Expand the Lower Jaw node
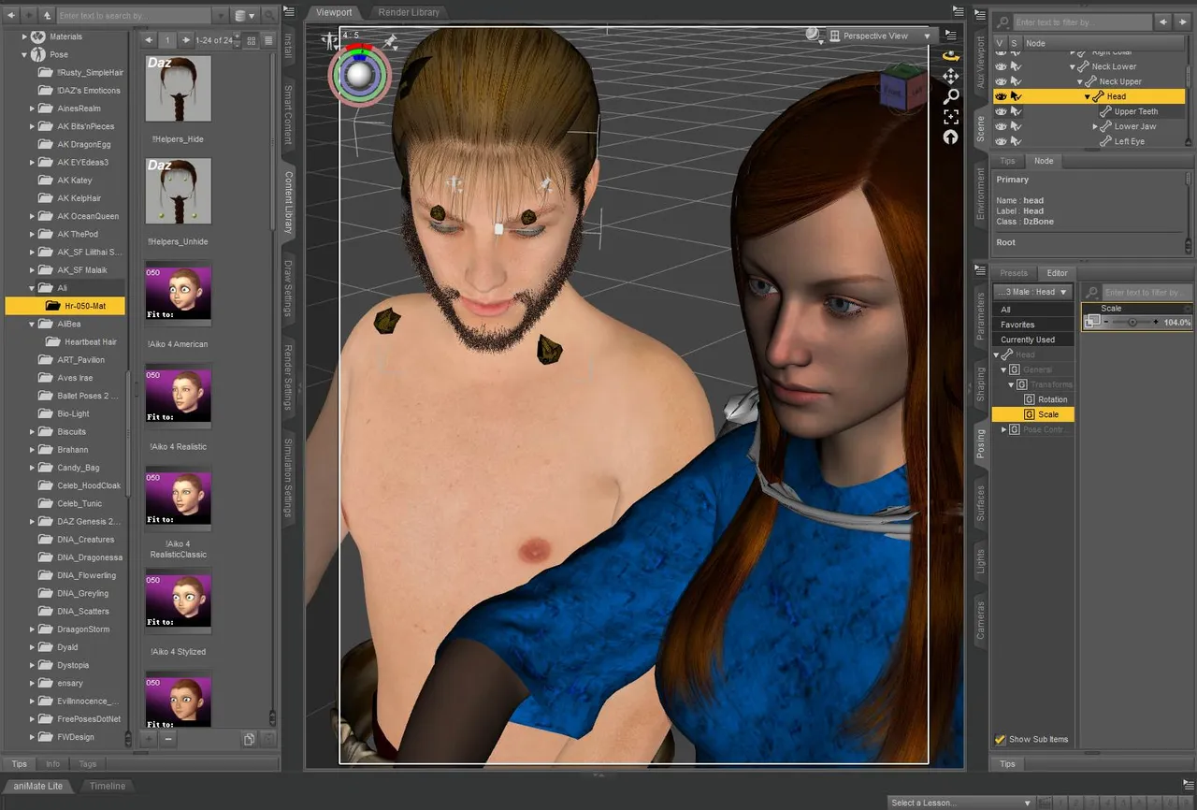1197x810 pixels. pyautogui.click(x=1095, y=126)
